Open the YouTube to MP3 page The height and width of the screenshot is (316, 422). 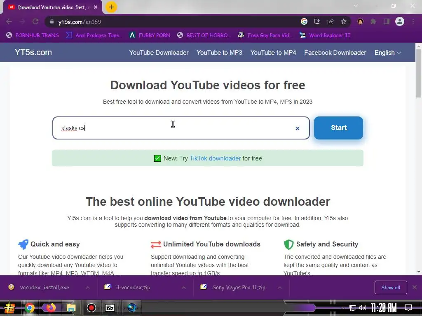(219, 53)
